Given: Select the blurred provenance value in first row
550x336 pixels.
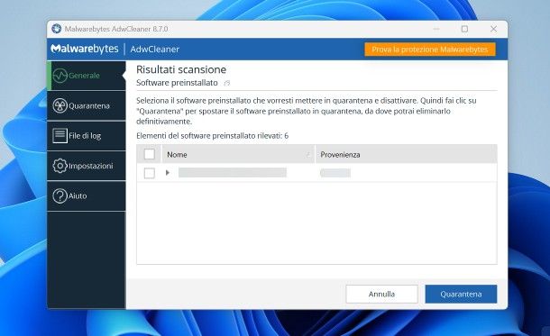Looking at the screenshot, I should [335, 173].
